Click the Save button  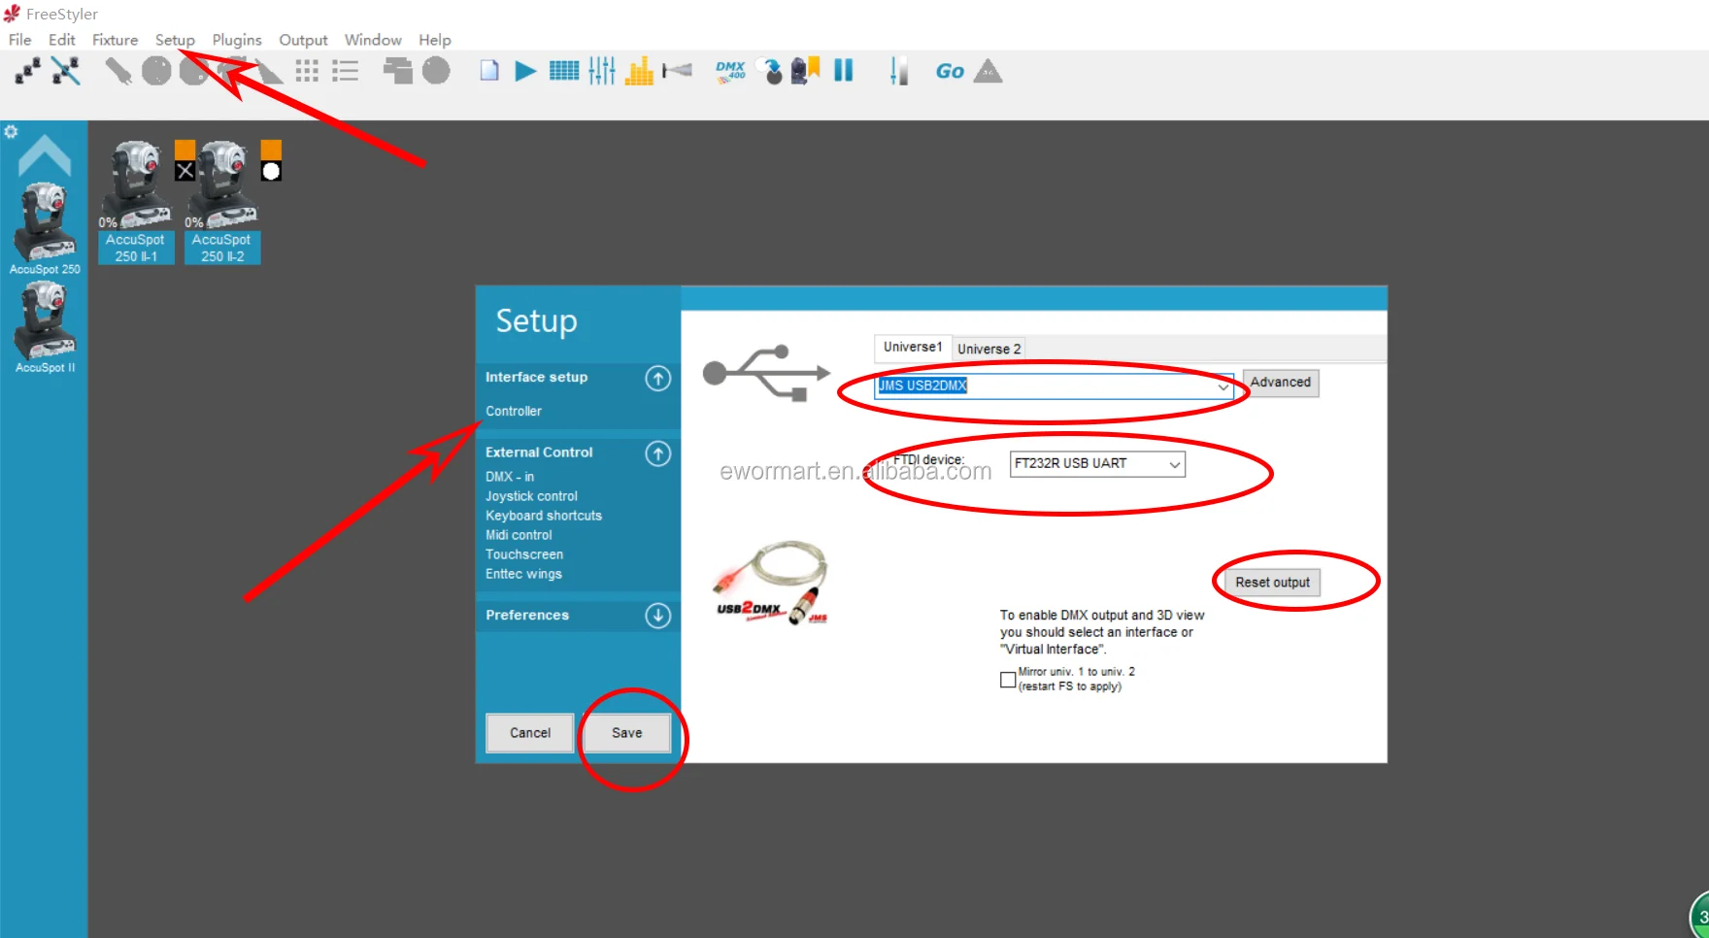(626, 733)
